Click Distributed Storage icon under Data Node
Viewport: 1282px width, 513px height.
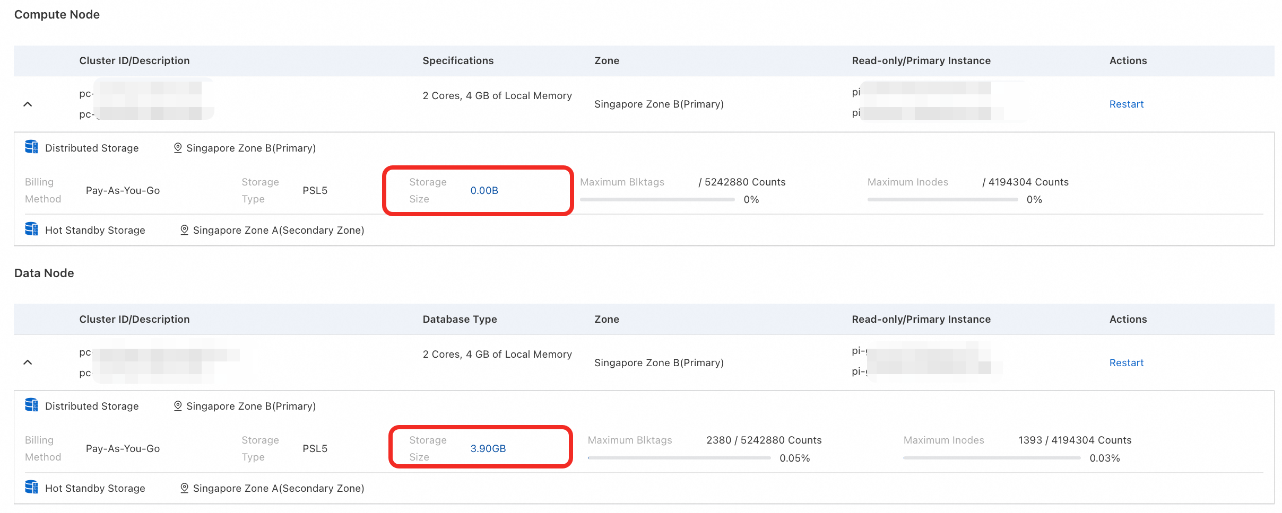[x=31, y=405]
